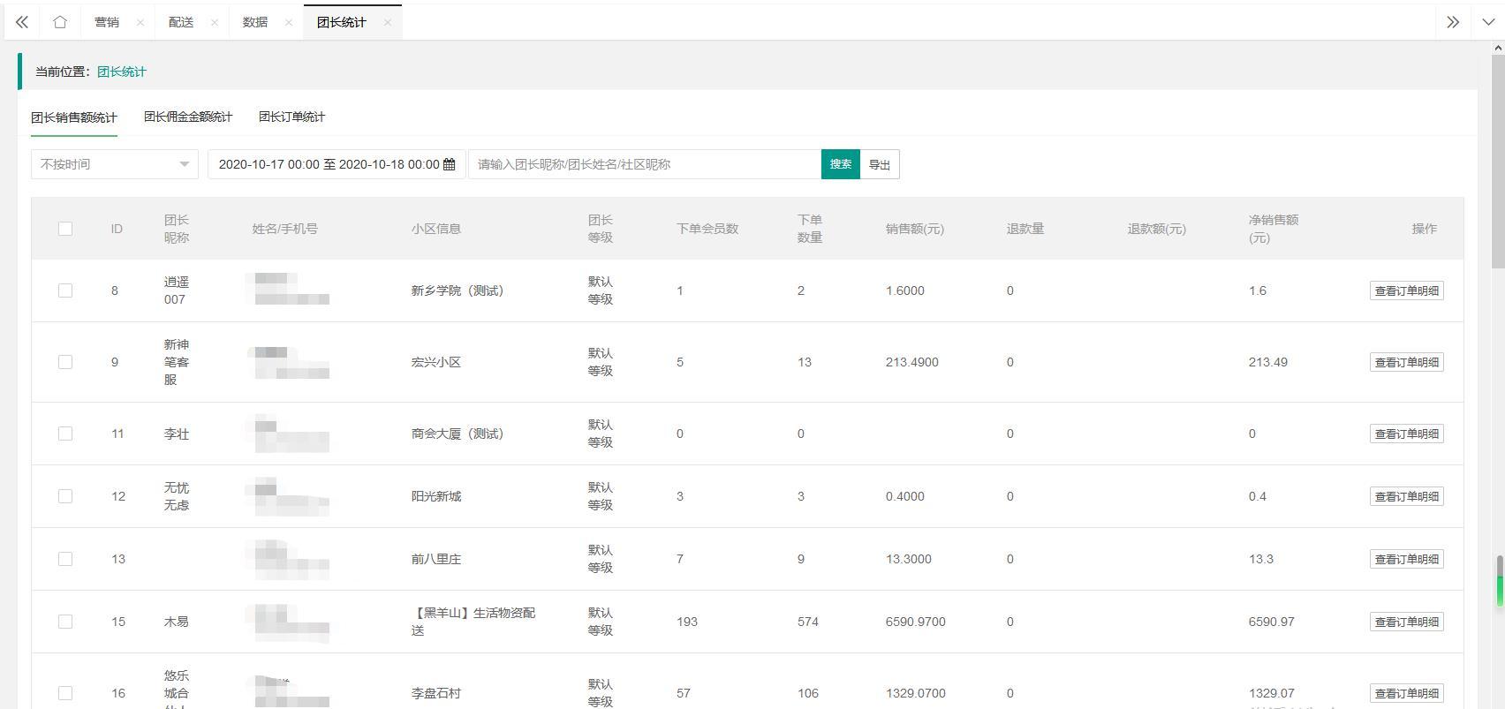Toggle the select-all checkbox in table header

(65, 229)
